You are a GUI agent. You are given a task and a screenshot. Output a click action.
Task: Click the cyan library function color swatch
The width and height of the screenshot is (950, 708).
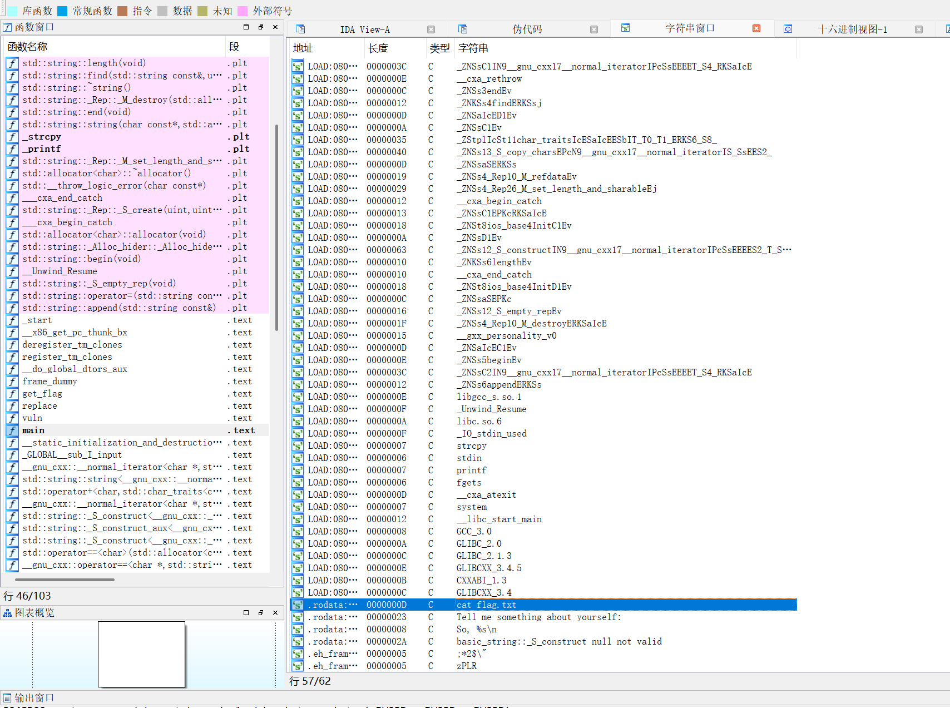point(12,11)
